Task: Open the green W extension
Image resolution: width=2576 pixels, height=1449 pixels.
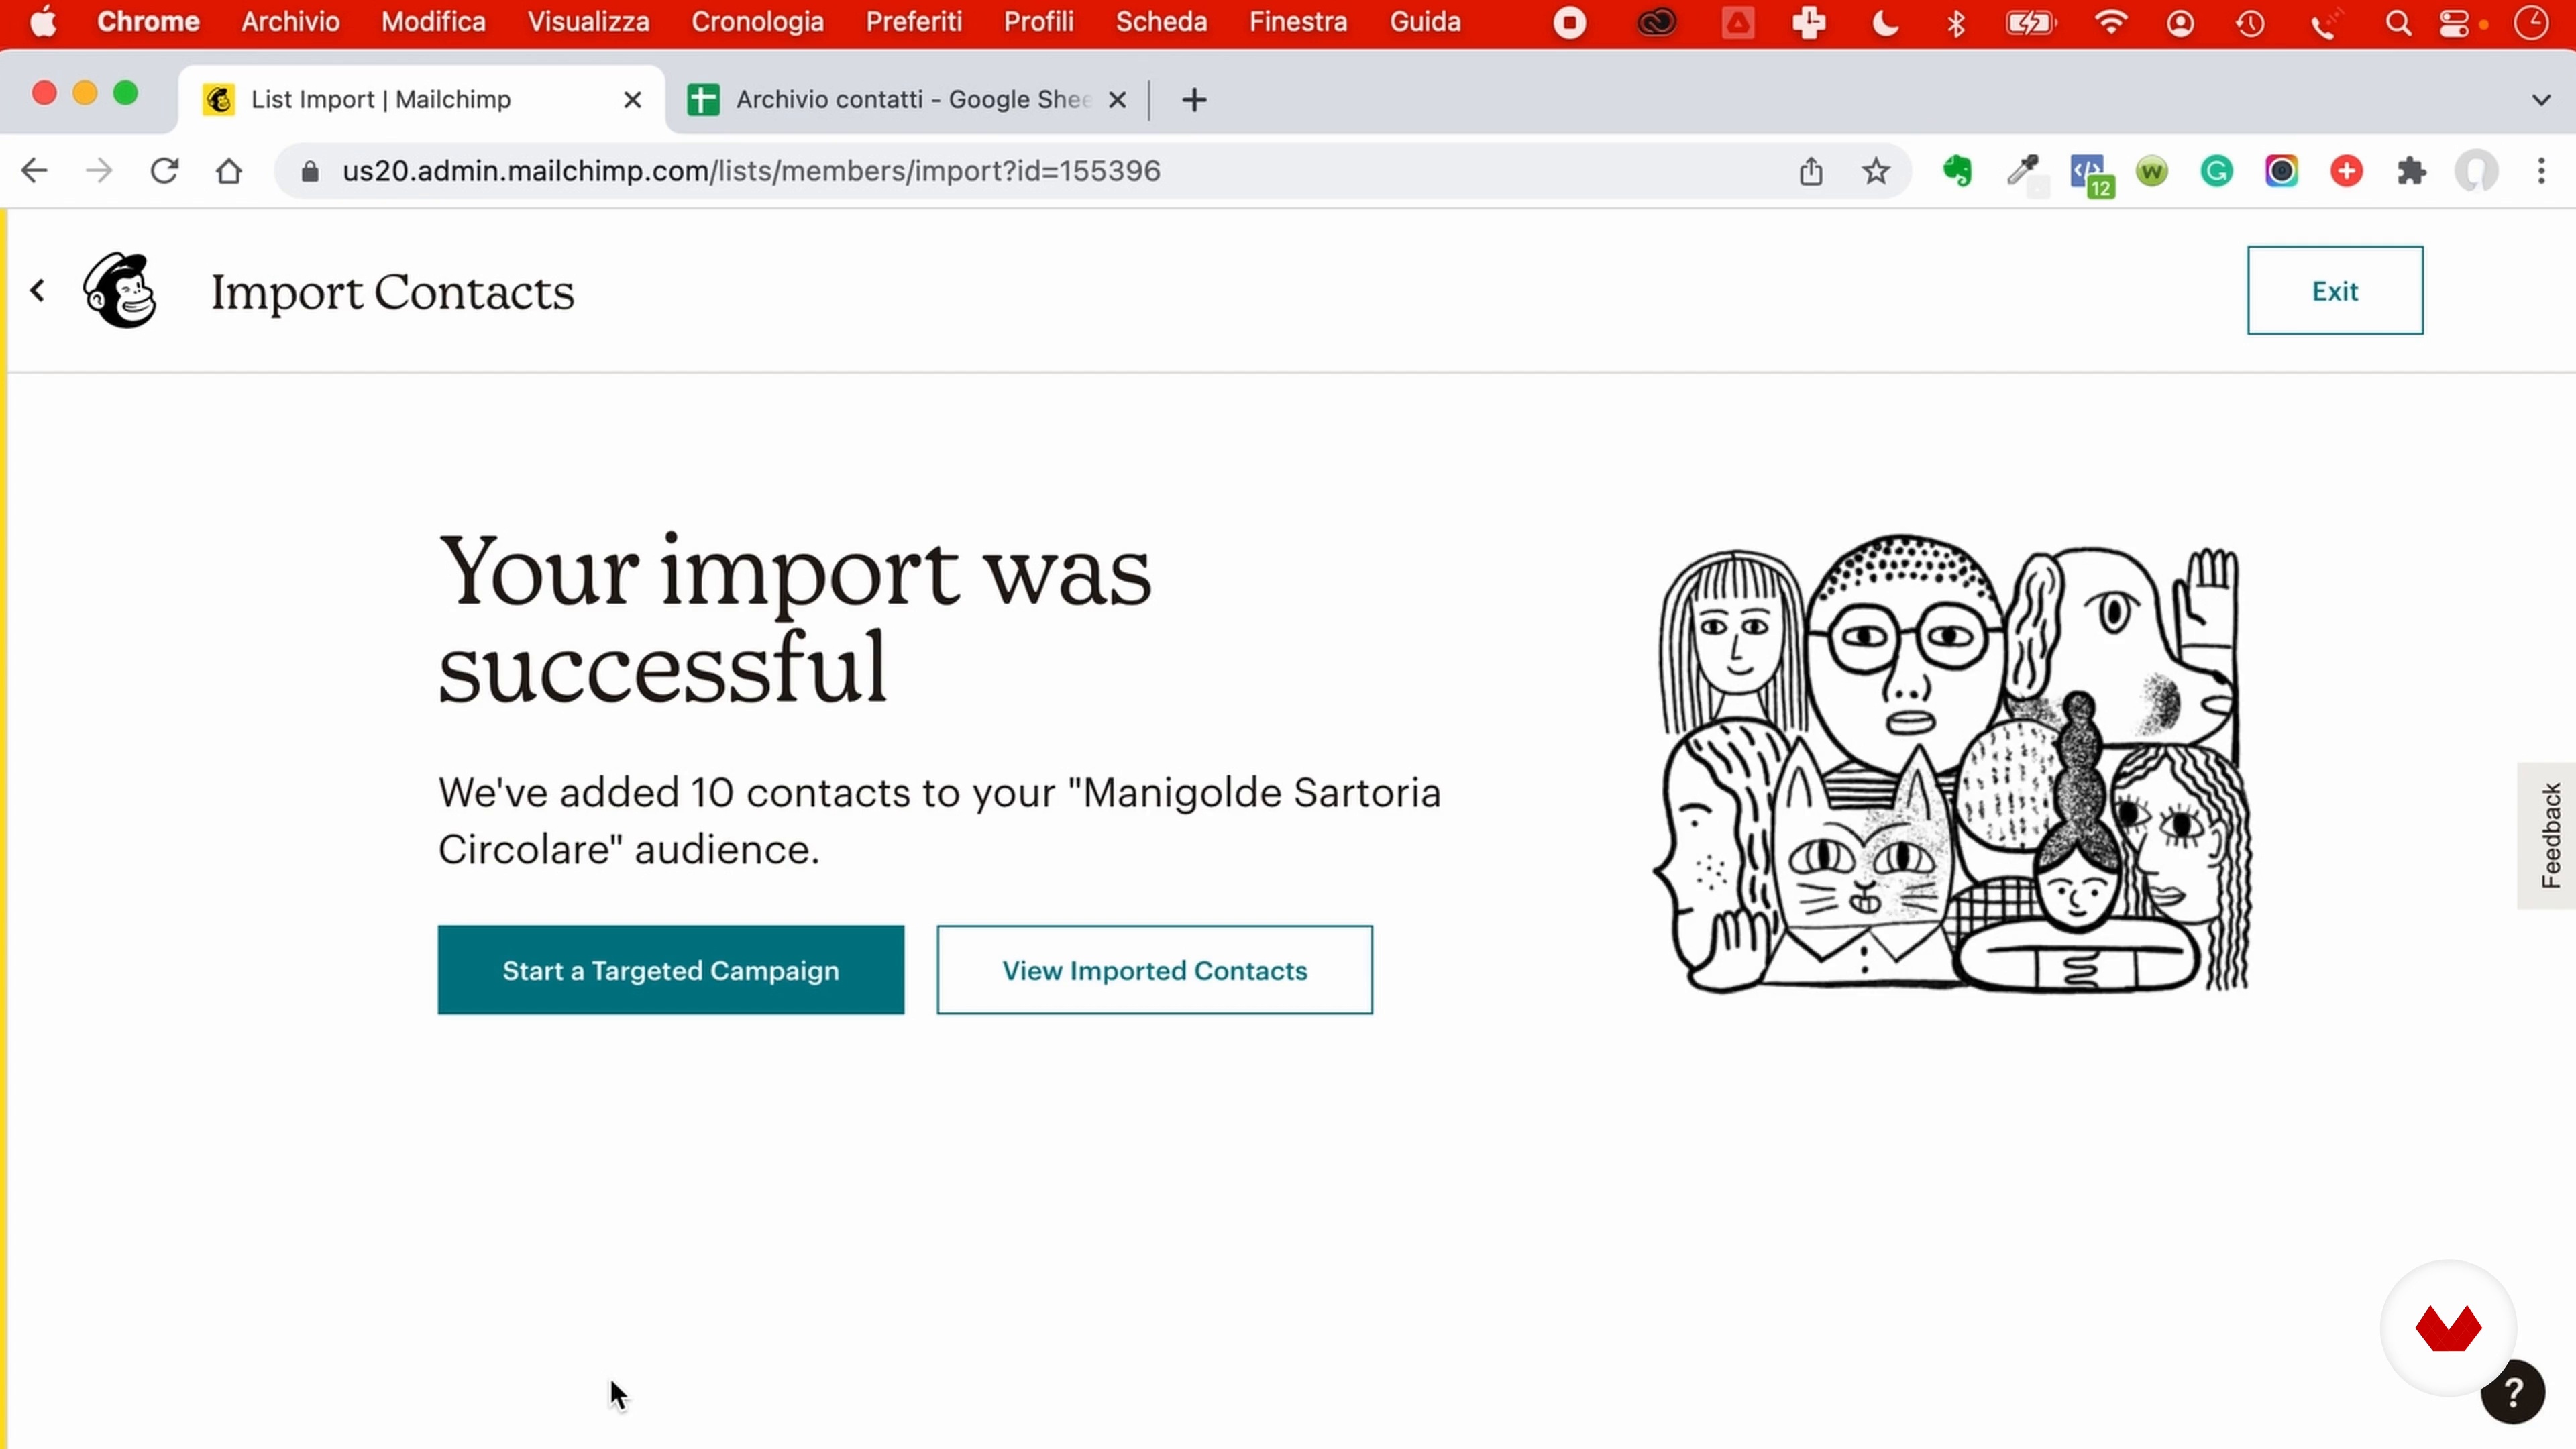Action: tap(2152, 171)
